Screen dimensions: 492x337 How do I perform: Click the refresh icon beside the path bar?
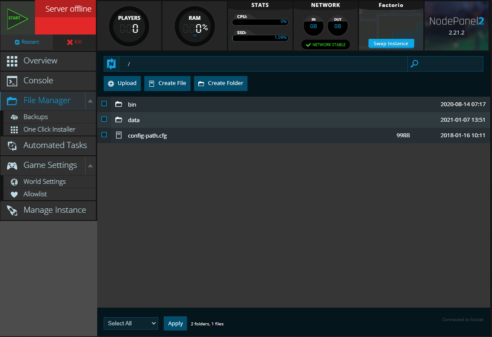pyautogui.click(x=111, y=64)
